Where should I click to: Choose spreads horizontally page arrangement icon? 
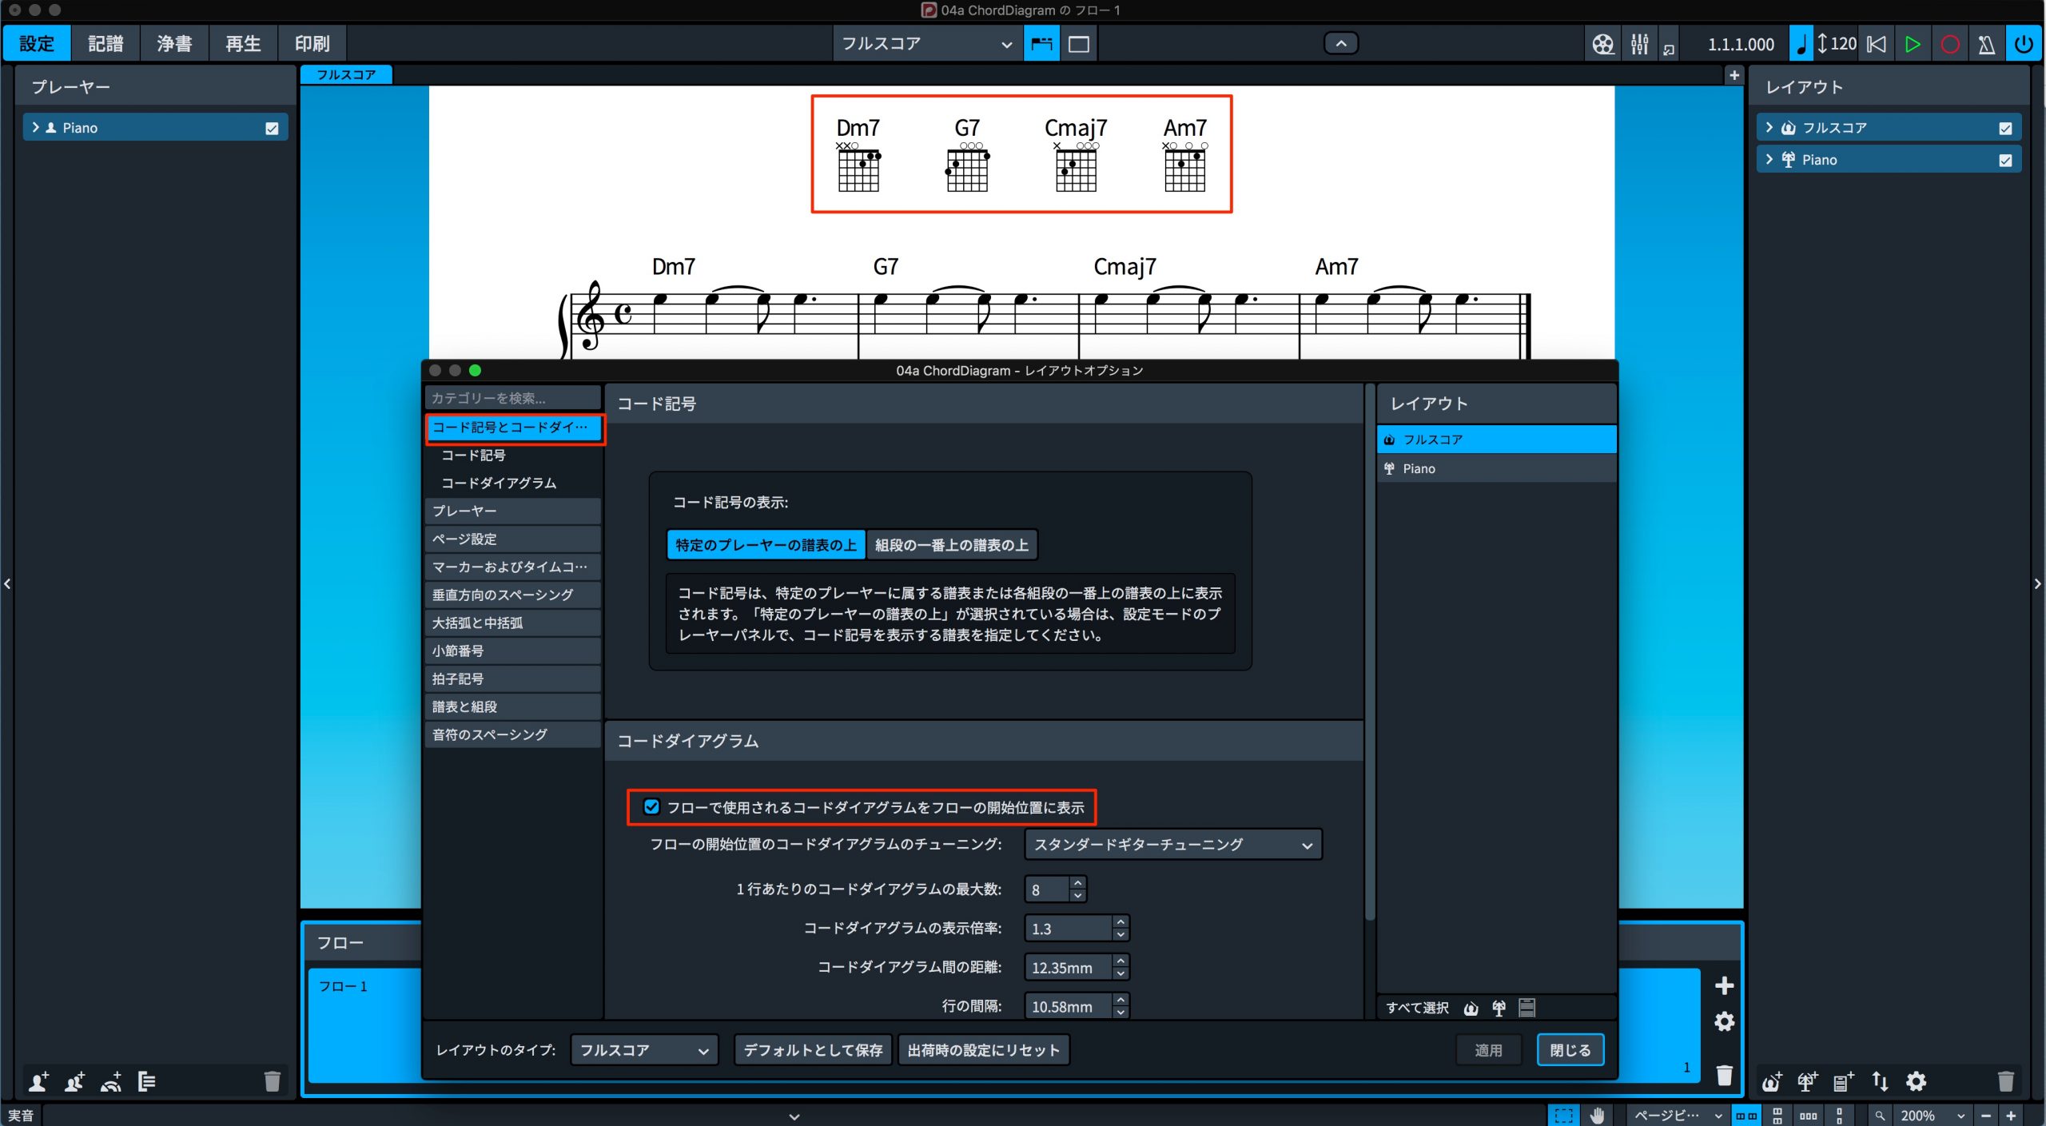pyautogui.click(x=1746, y=1116)
